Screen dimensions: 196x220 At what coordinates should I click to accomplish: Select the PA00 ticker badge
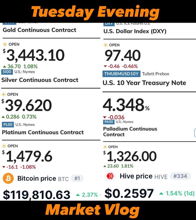[x=109, y=122]
